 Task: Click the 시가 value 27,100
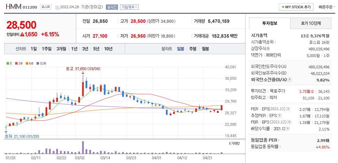[x=100, y=36]
